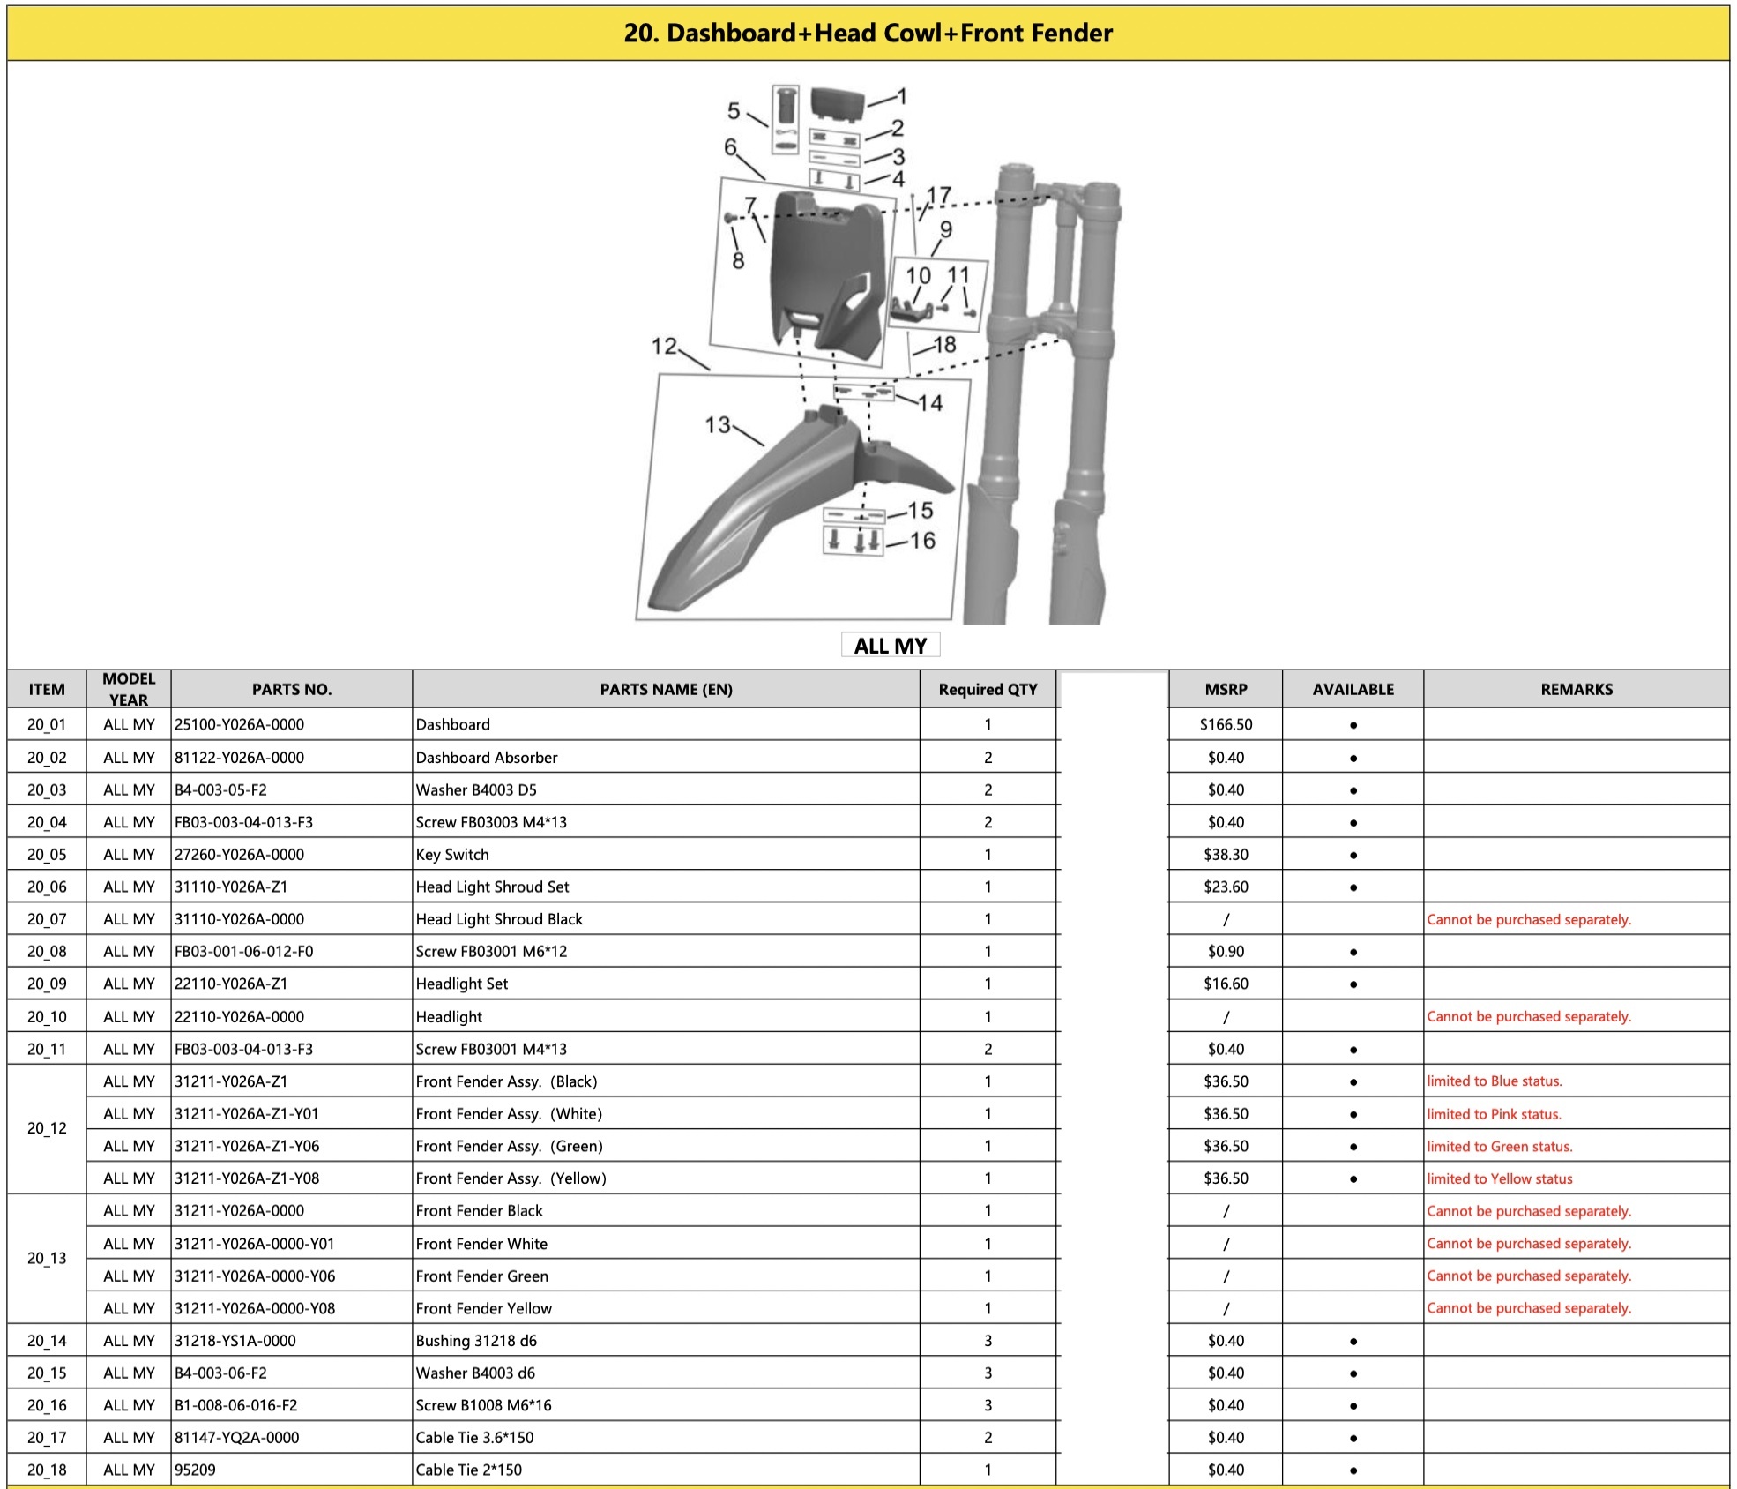Click remark 'limited to Blue status.'
This screenshot has height=1489, width=1737.
click(x=1495, y=1081)
